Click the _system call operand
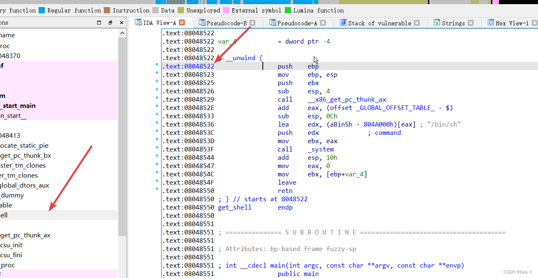The width and height of the screenshot is (538, 278). [320, 149]
